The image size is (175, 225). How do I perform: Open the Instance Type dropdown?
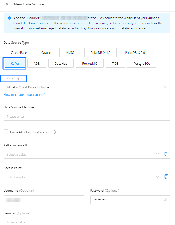pos(87,87)
